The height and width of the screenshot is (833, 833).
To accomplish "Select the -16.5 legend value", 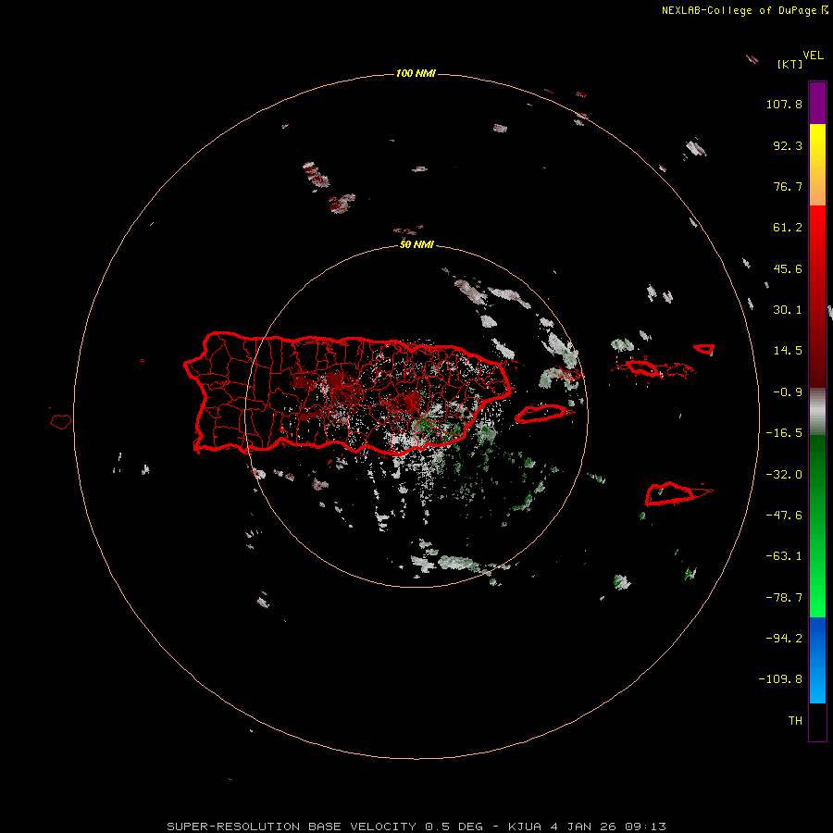I will [784, 433].
